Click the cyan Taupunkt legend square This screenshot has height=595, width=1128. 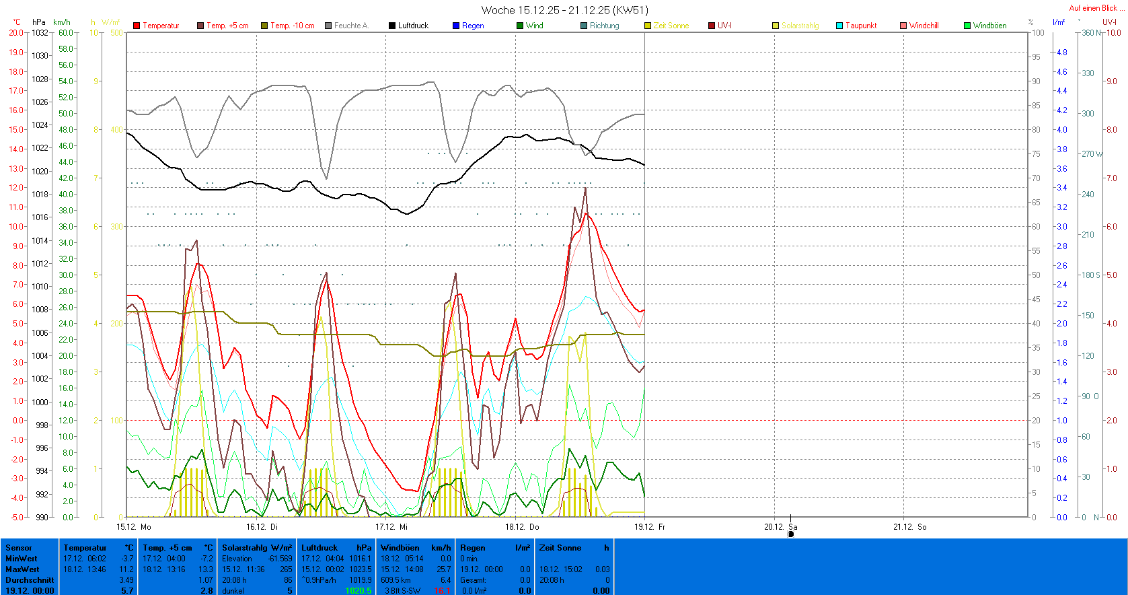point(839,26)
